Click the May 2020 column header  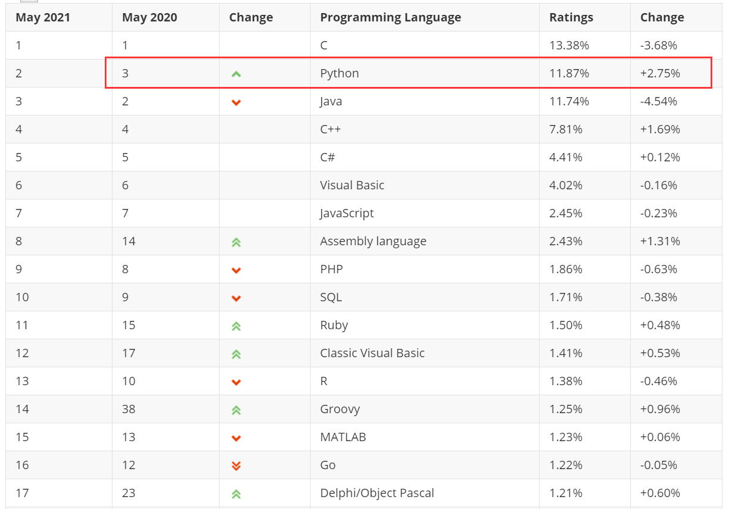tap(149, 17)
